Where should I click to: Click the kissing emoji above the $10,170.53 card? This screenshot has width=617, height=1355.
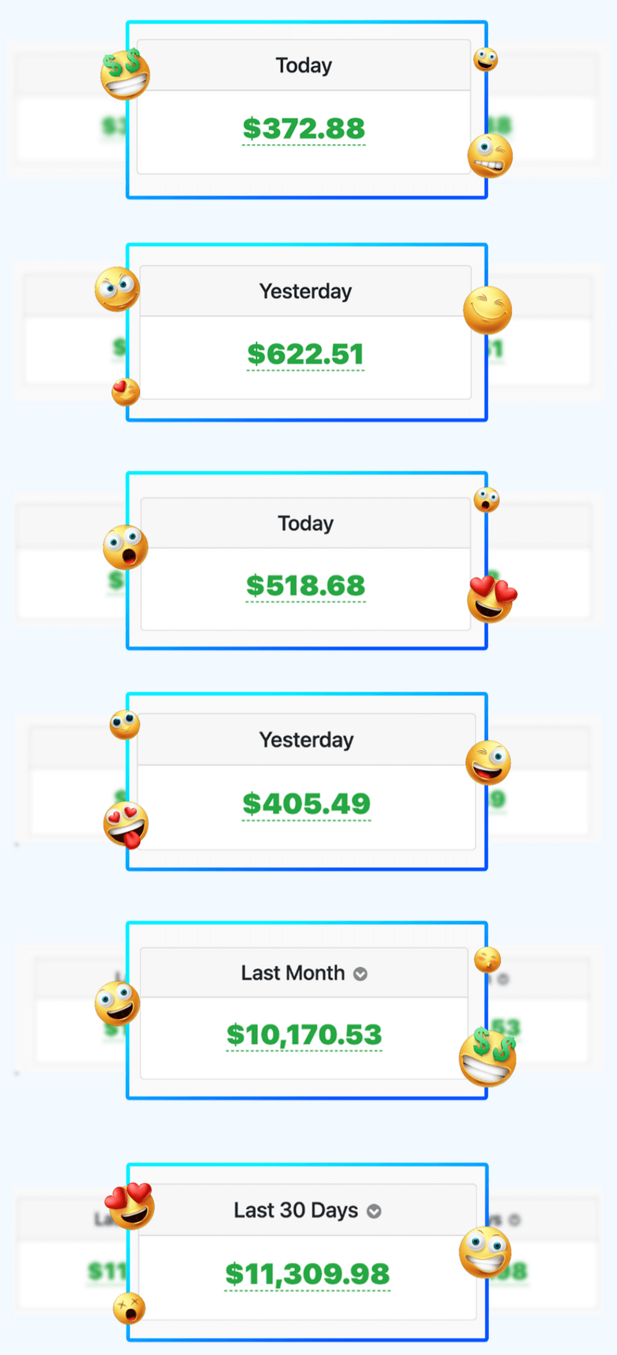[487, 960]
